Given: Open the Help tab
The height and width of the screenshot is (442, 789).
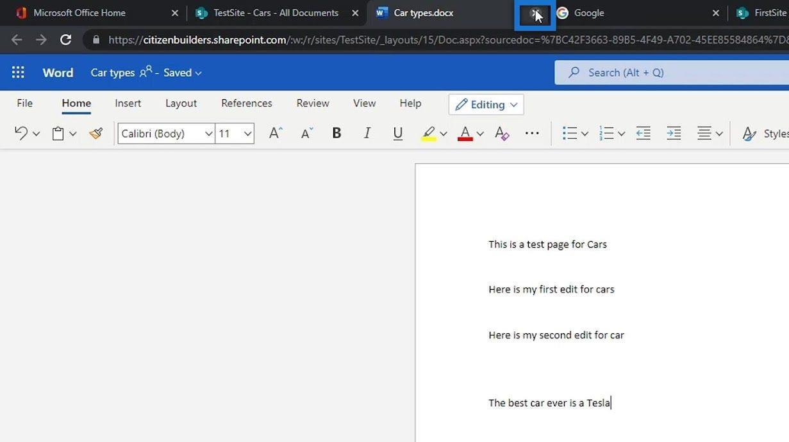Looking at the screenshot, I should pyautogui.click(x=410, y=103).
